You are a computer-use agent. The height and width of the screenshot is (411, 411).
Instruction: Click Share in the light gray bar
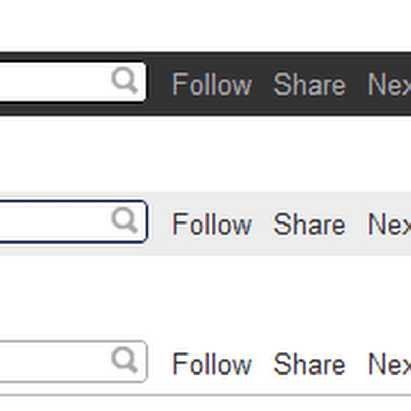pyautogui.click(x=309, y=224)
